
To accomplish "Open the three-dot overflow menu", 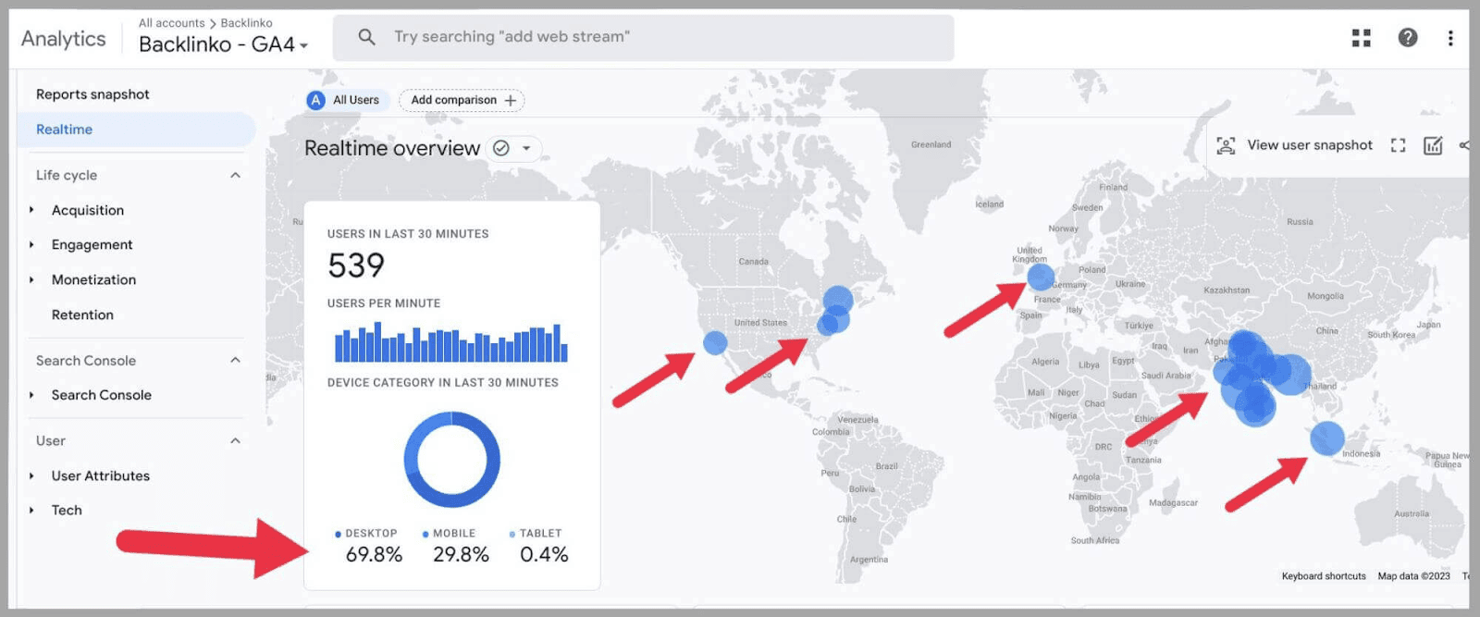I will (x=1450, y=38).
